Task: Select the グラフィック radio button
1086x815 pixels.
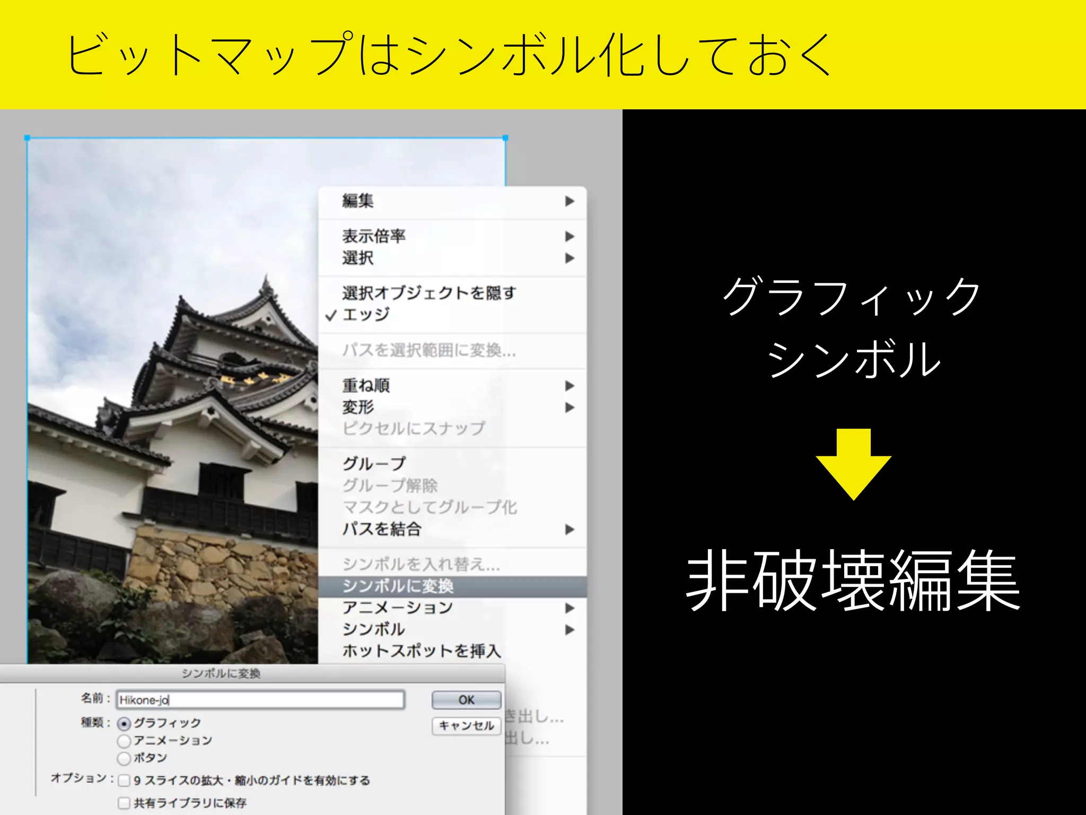Action: (x=124, y=724)
